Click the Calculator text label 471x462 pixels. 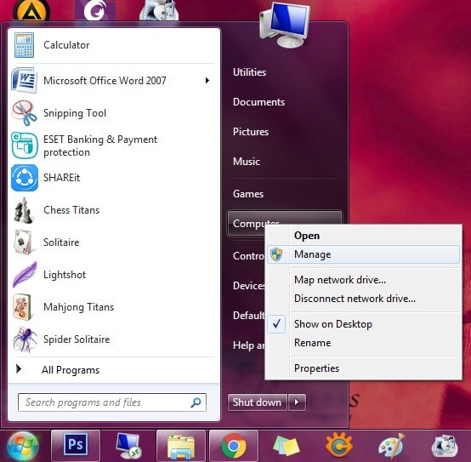pos(66,45)
